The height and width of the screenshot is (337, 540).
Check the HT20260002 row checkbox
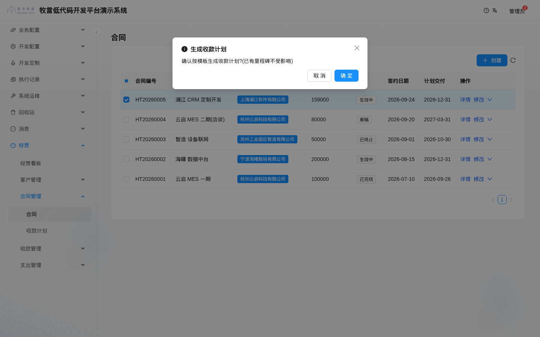[x=126, y=159]
